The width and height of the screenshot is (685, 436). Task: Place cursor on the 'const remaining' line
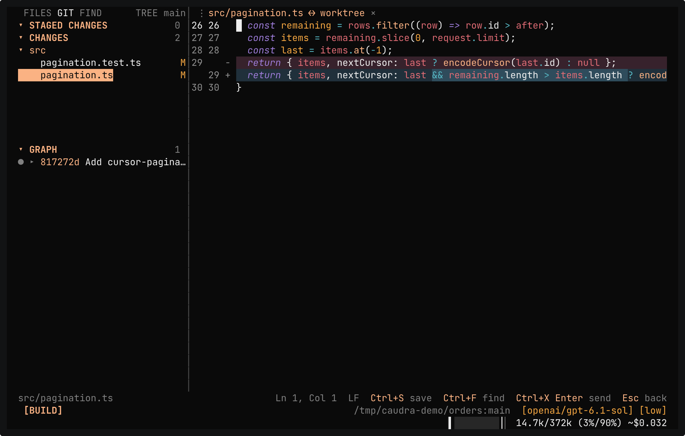pos(401,25)
